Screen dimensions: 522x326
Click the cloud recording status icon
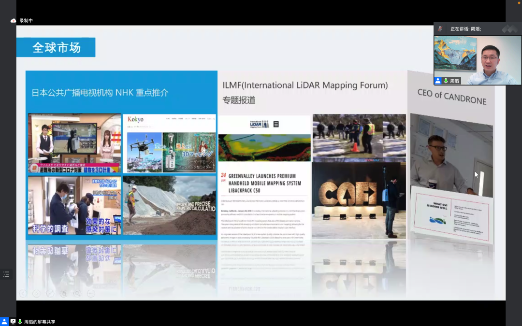[13, 21]
